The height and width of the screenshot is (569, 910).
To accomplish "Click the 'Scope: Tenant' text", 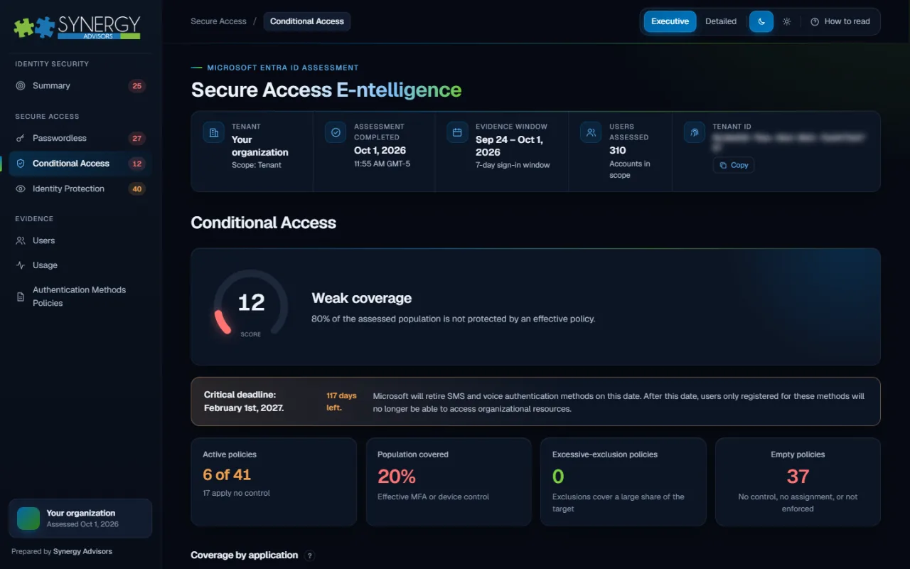I will click(257, 165).
